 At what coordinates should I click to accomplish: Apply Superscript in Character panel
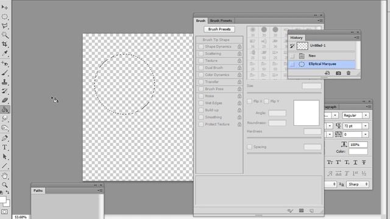click(338, 162)
